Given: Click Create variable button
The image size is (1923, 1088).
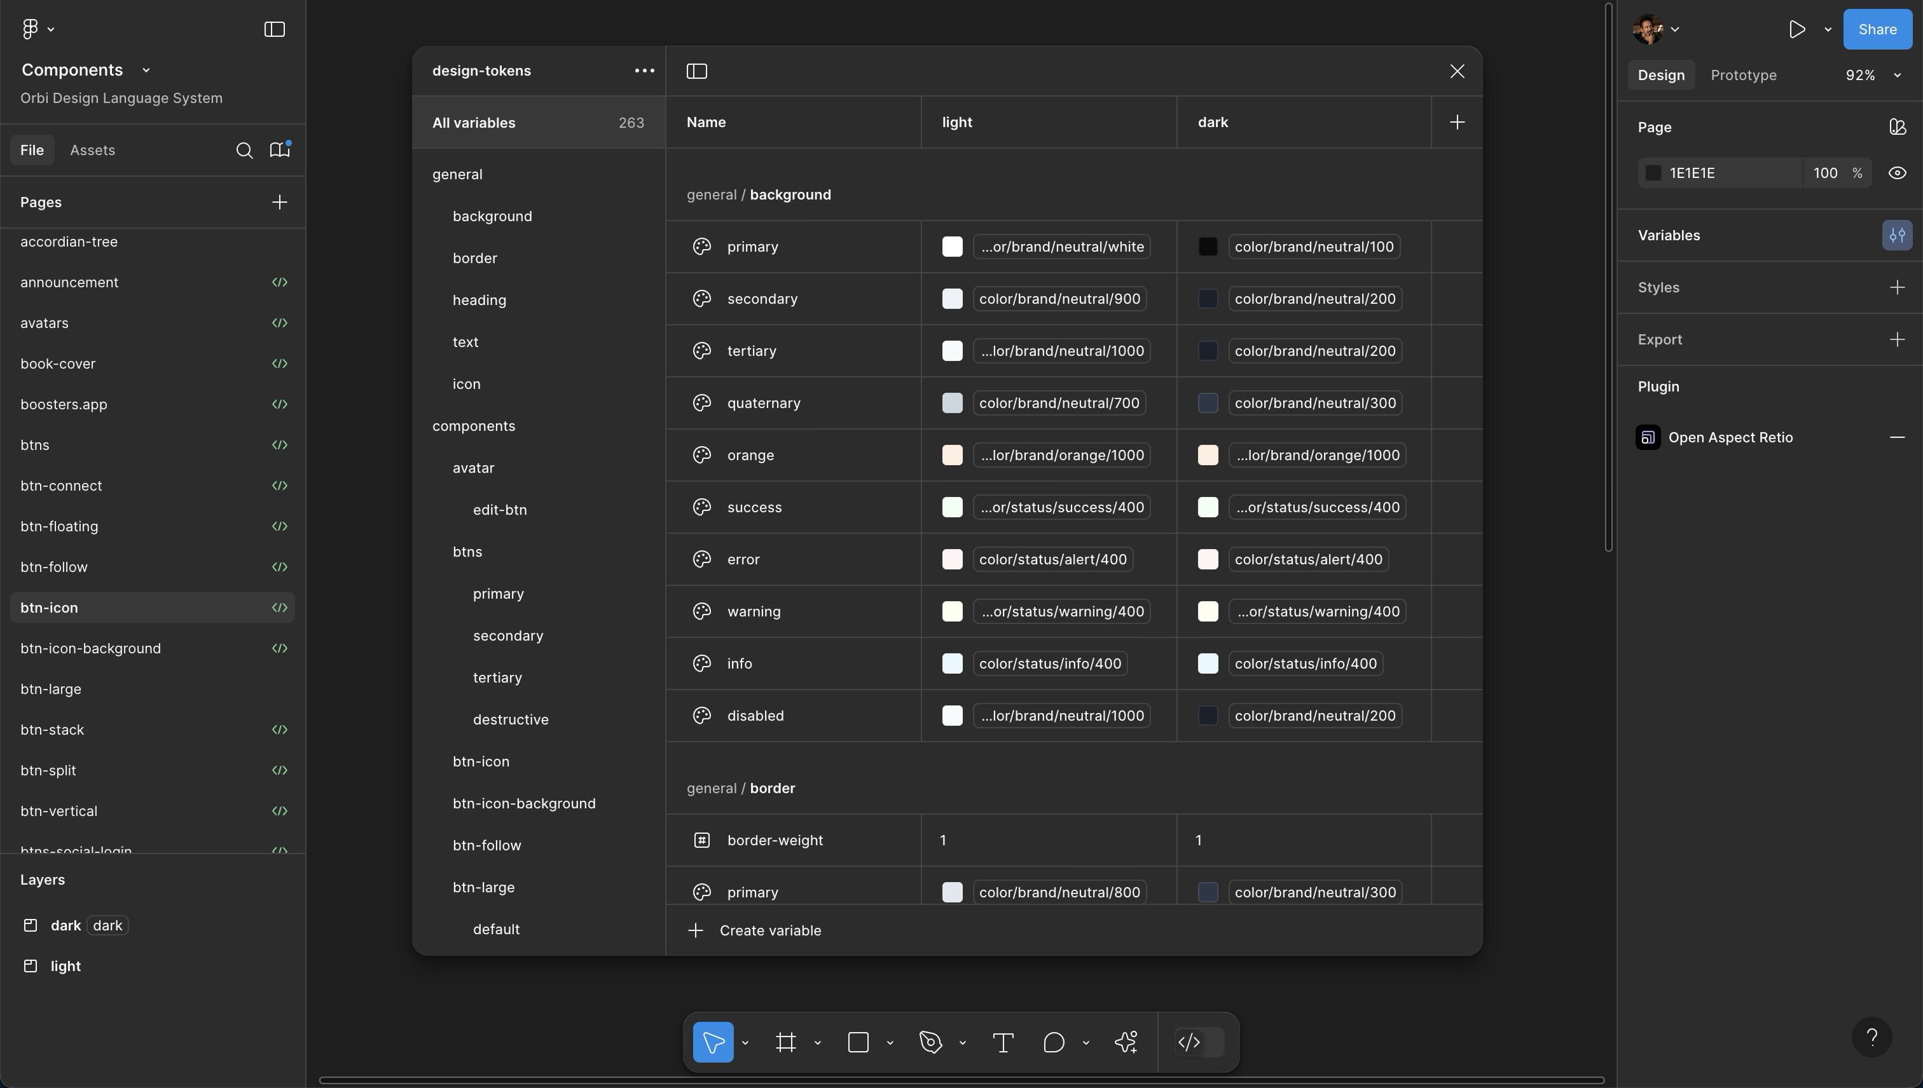Looking at the screenshot, I should (x=754, y=930).
